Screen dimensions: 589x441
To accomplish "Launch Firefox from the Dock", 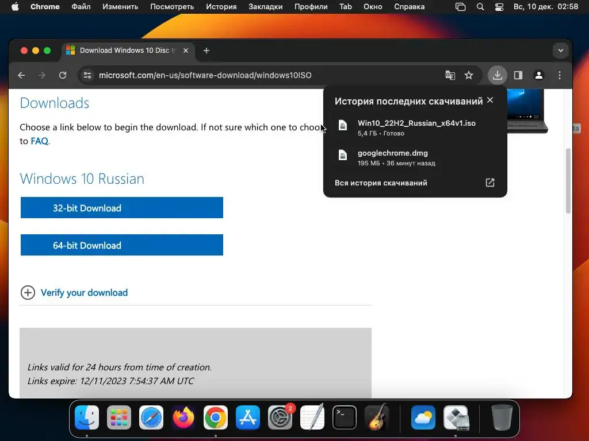I will pos(183,417).
